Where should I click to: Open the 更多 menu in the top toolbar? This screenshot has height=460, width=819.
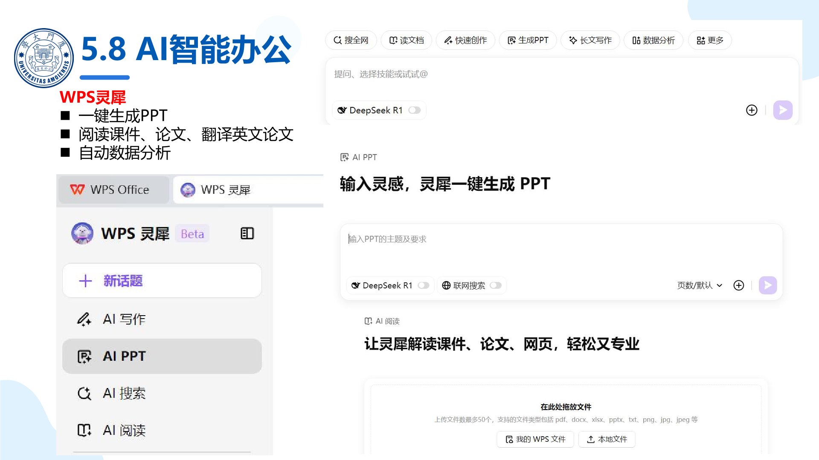(709, 40)
